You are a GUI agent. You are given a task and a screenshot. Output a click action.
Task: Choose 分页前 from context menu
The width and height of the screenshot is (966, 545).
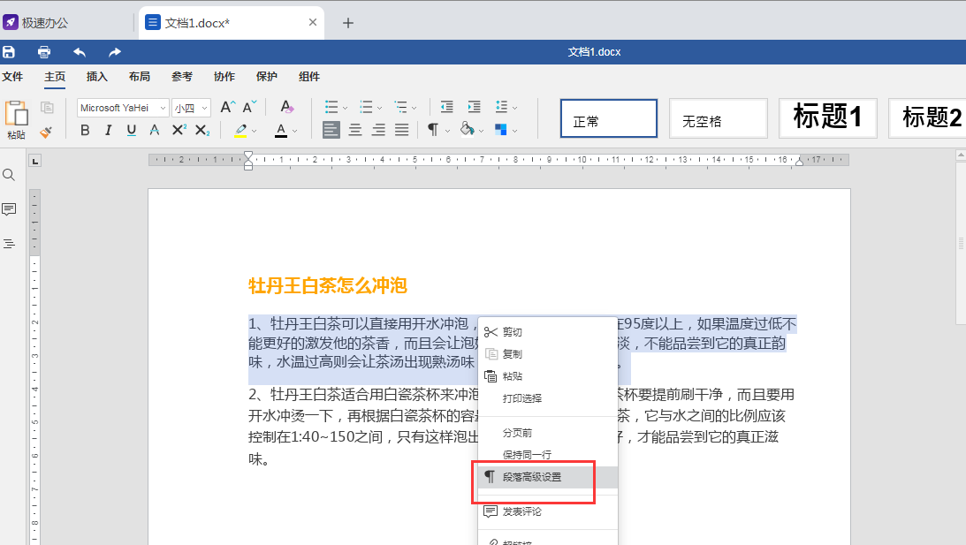548,433
